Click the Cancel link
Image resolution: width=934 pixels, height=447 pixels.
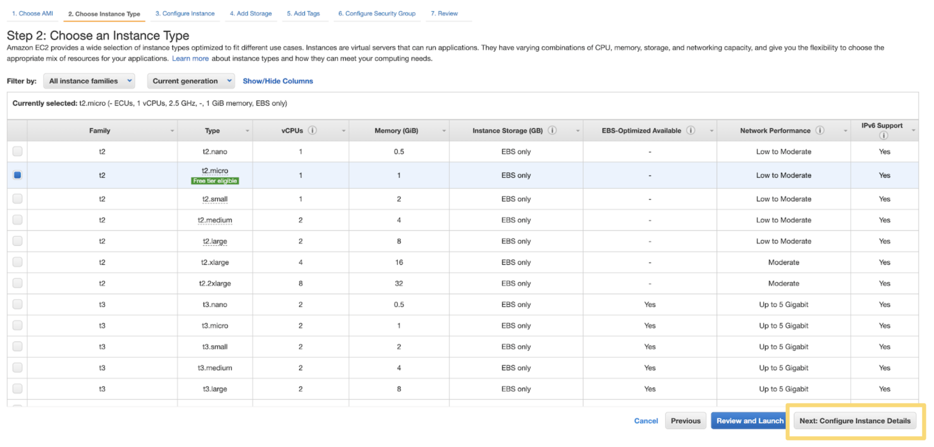click(646, 421)
